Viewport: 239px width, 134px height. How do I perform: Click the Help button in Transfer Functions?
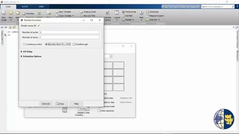point(76,104)
